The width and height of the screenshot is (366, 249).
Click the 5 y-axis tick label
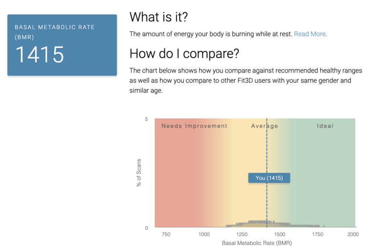[x=146, y=119]
